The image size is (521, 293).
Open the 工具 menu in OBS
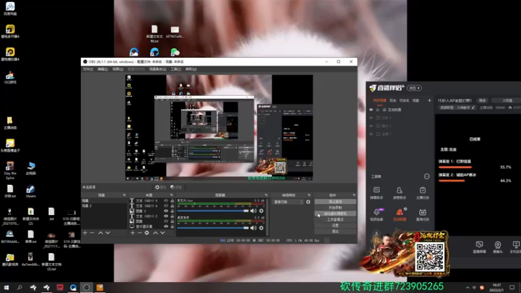[176, 69]
